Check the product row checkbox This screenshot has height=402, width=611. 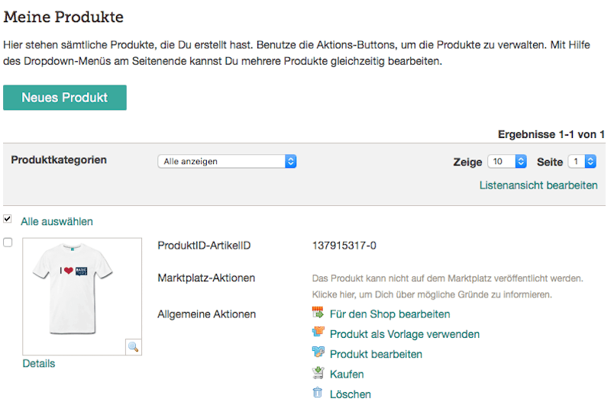click(x=8, y=243)
